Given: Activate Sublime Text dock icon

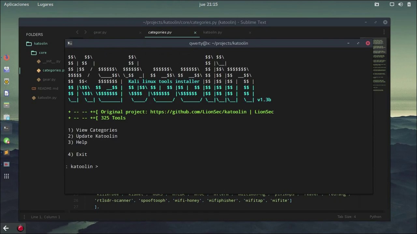Looking at the screenshot, I should pyautogui.click(x=7, y=152).
